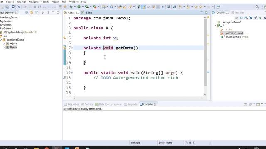Collapse class A in the Outline
This screenshot has width=266, height=149.
(x=215, y=26)
